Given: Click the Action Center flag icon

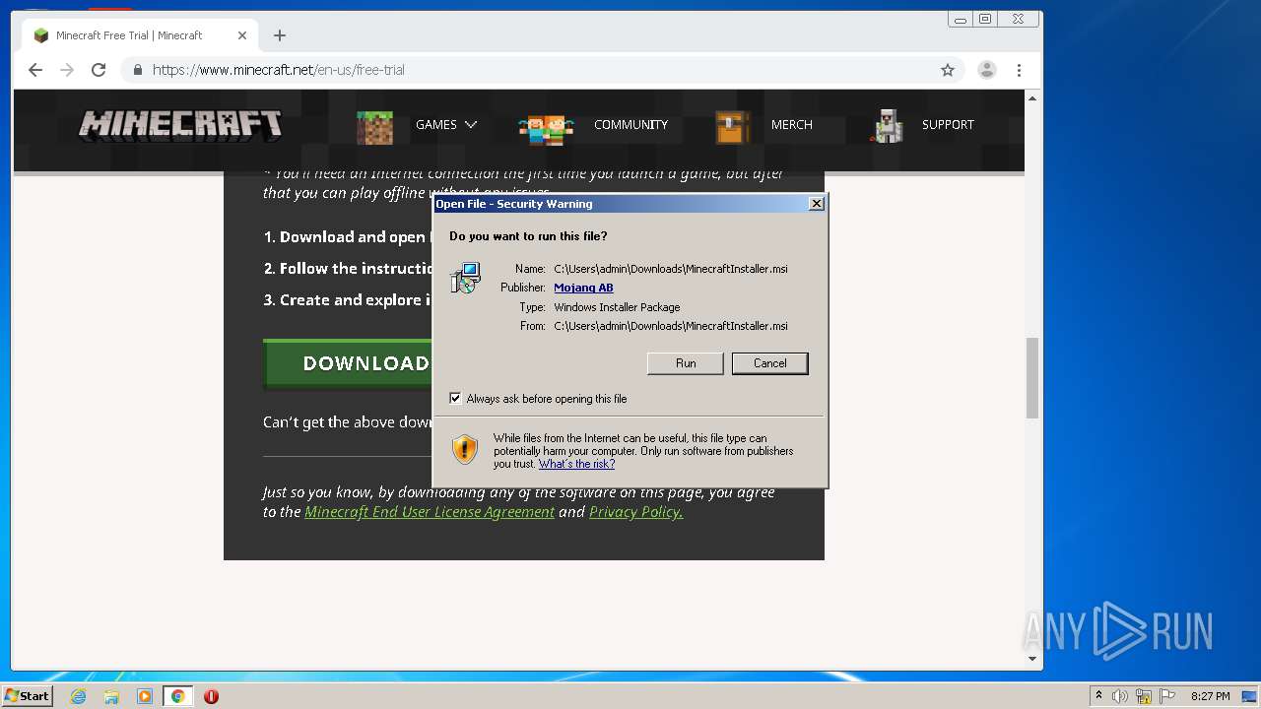Looking at the screenshot, I should click(x=1167, y=696).
